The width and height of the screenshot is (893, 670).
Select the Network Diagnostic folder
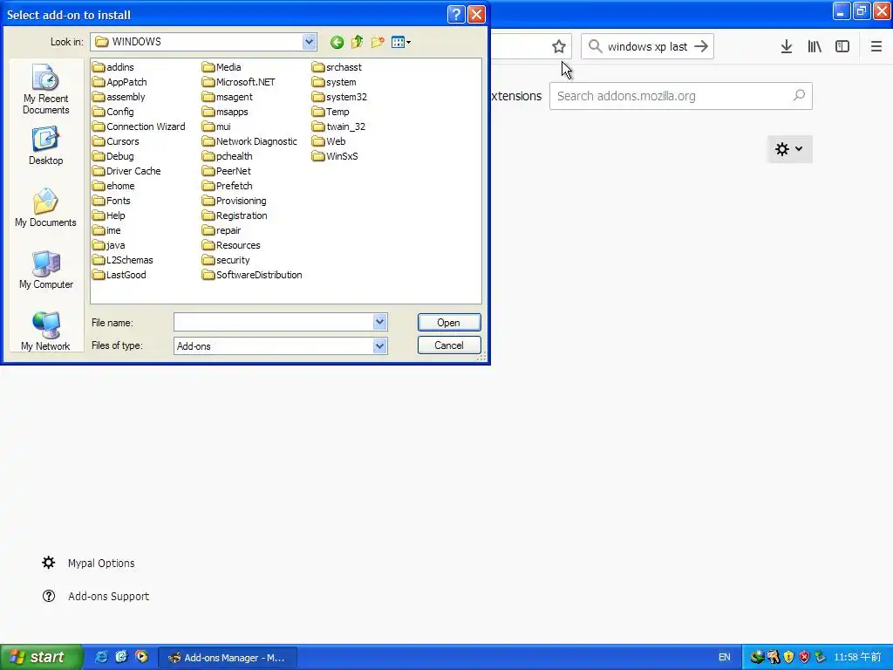tap(250, 141)
